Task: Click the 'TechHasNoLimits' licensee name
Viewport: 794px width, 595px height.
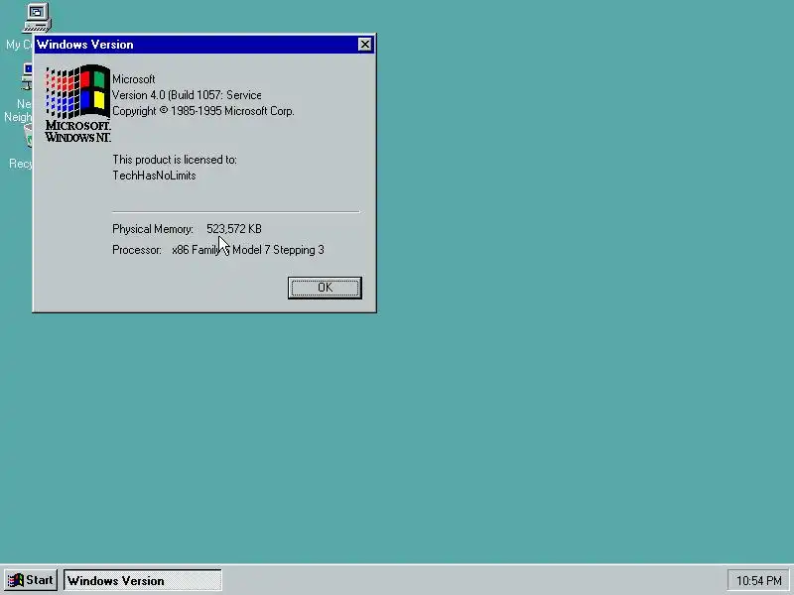Action: point(154,176)
